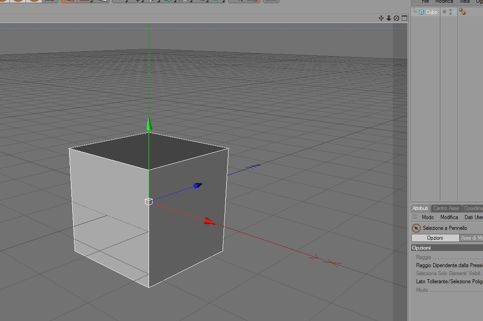This screenshot has height=321, width=483.
Task: Select the Cubo item in object tree
Action: coord(431,12)
